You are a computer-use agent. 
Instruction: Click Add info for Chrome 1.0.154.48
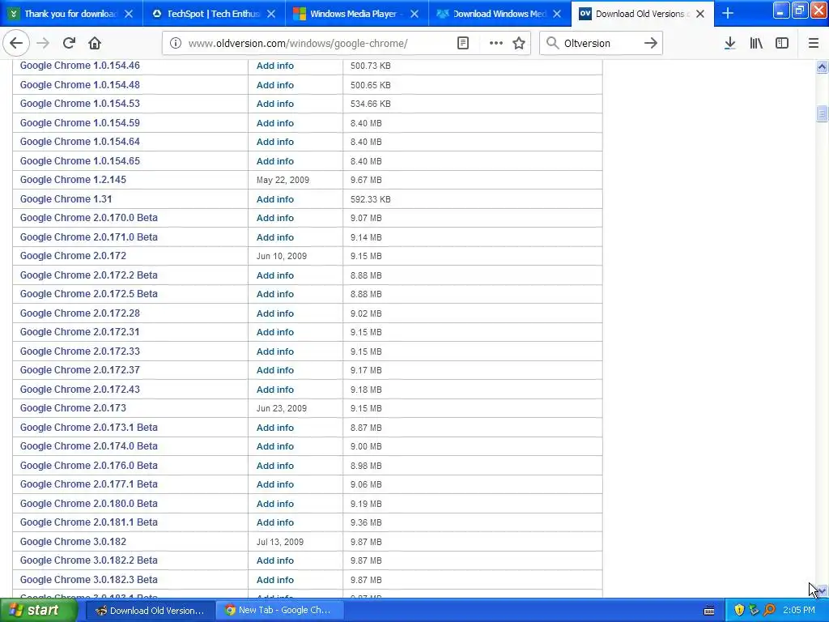click(x=275, y=85)
